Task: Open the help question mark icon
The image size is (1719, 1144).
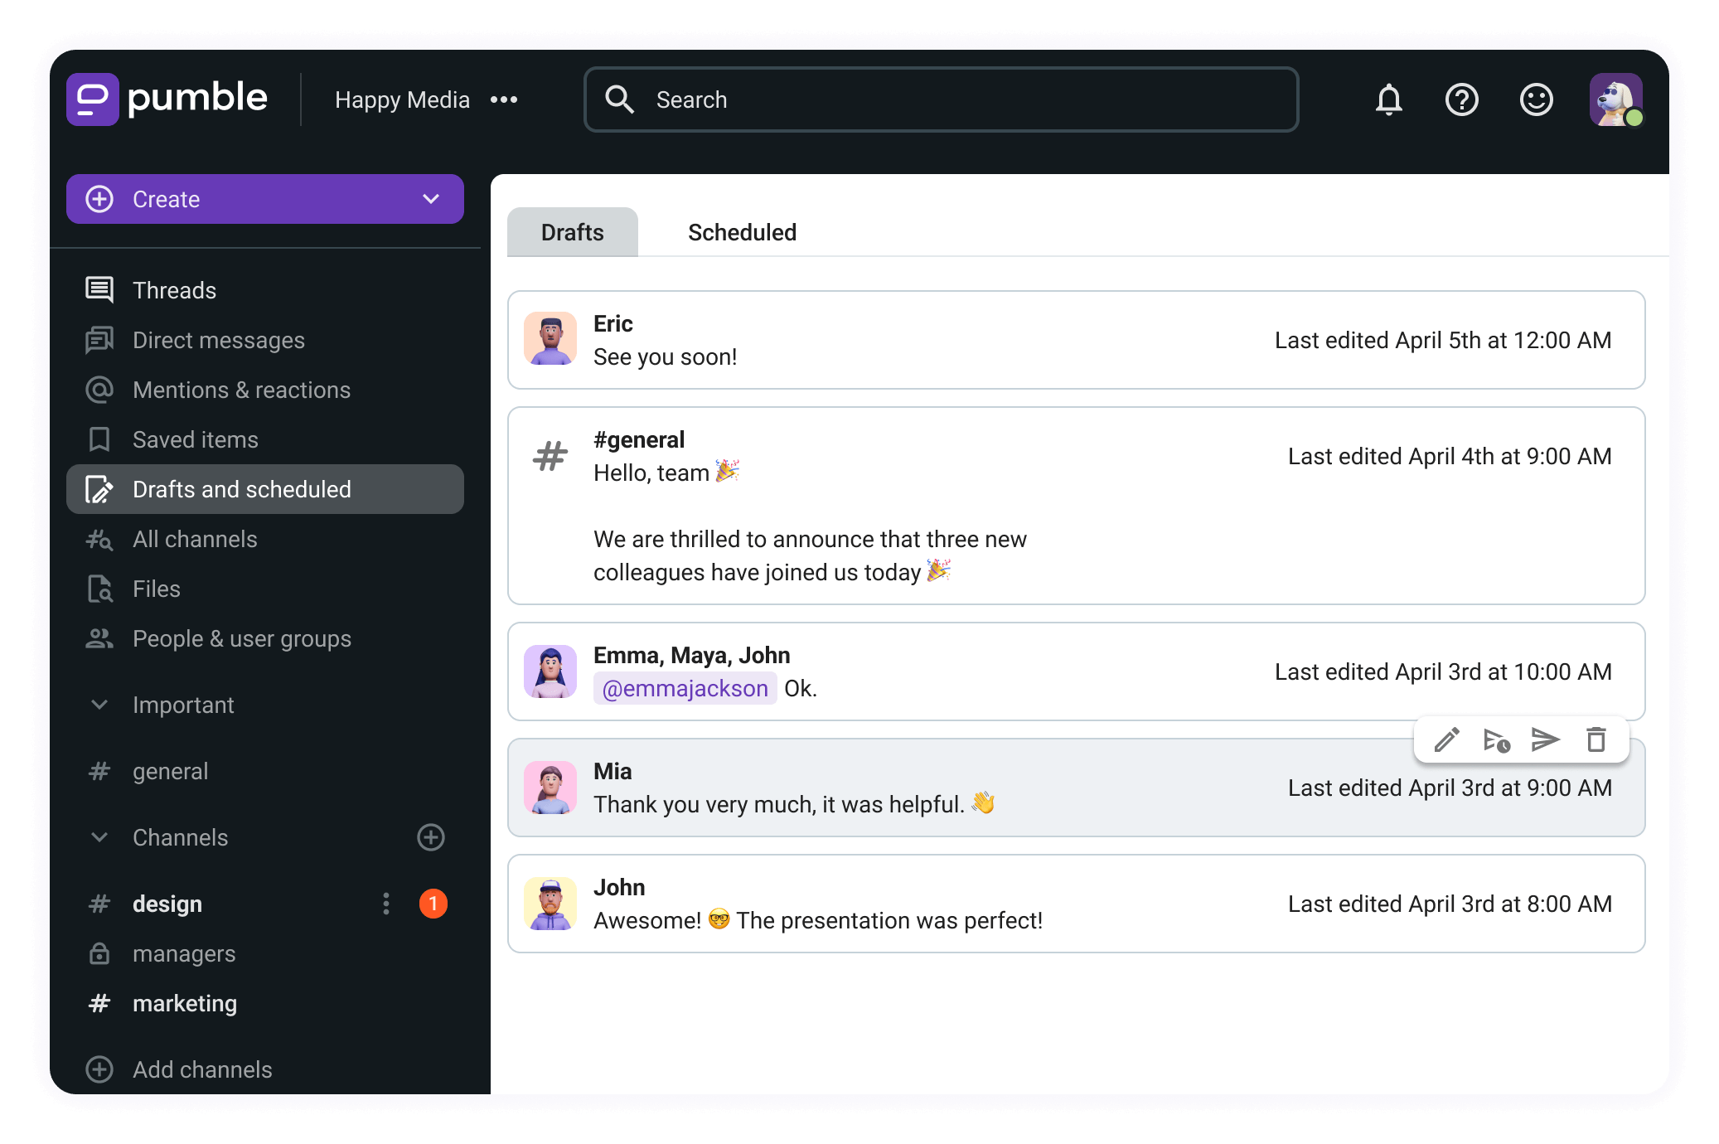Action: click(1461, 100)
